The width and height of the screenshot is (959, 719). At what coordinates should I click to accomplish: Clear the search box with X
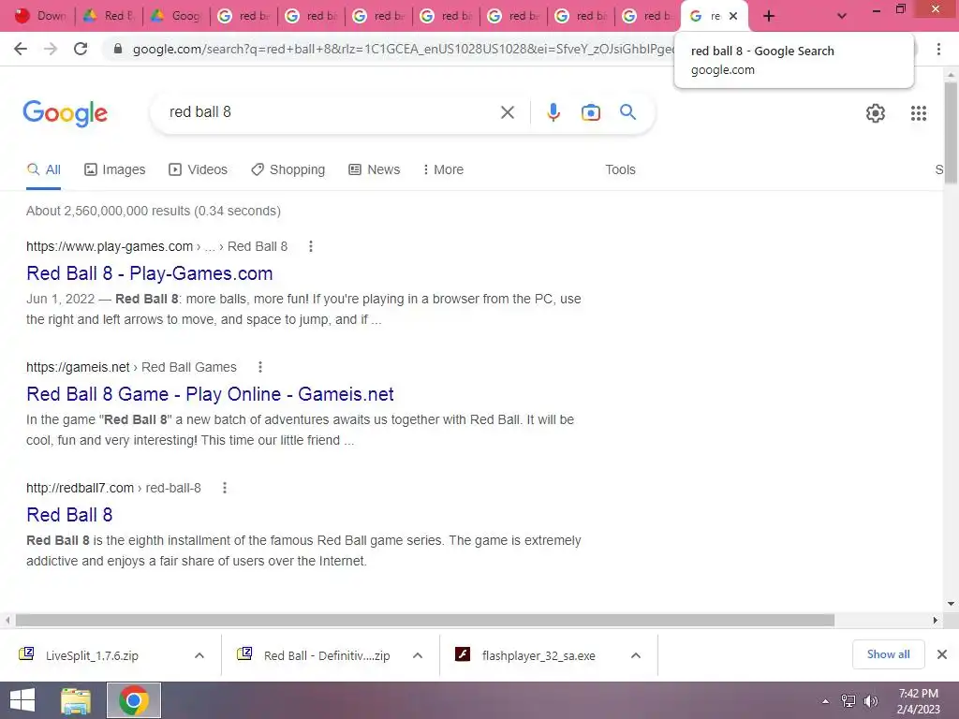click(507, 112)
